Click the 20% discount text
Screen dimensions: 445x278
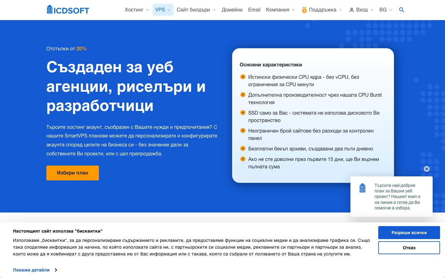[x=81, y=48]
